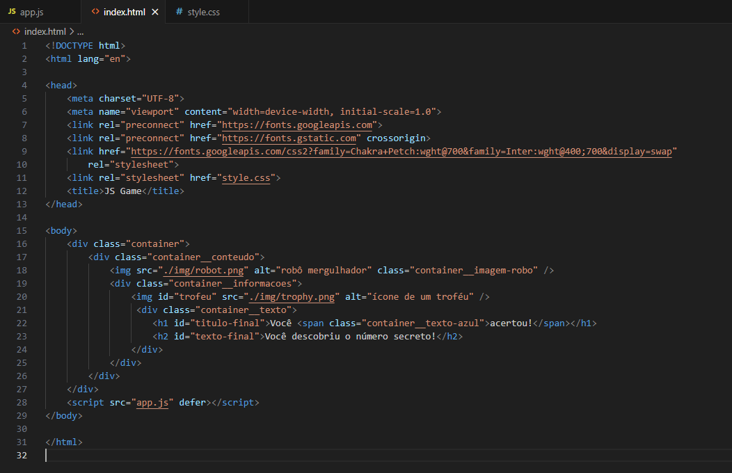Click the "width=device-width, initial-scale=1.0" content value

click(332, 112)
